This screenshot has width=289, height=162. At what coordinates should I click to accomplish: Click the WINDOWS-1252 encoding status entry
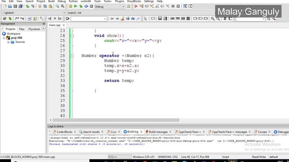tap(168, 157)
